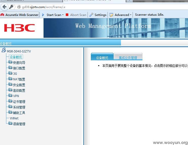Expand the 系统管理 folder icon

pyautogui.click(x=10, y=106)
